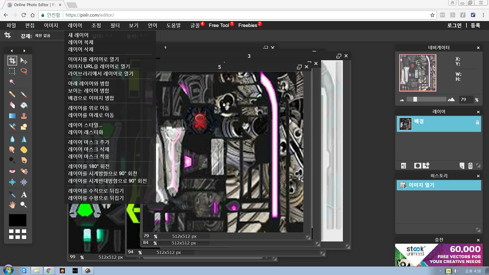This screenshot has height=275, width=489.
Task: Create a new layer via the Layers panel icon
Action: pyautogui.click(x=462, y=166)
